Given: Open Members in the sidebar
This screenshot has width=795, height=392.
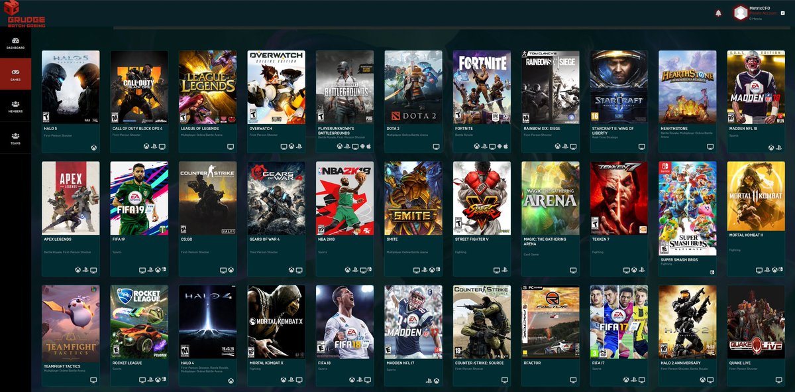Looking at the screenshot, I should pyautogui.click(x=15, y=106).
